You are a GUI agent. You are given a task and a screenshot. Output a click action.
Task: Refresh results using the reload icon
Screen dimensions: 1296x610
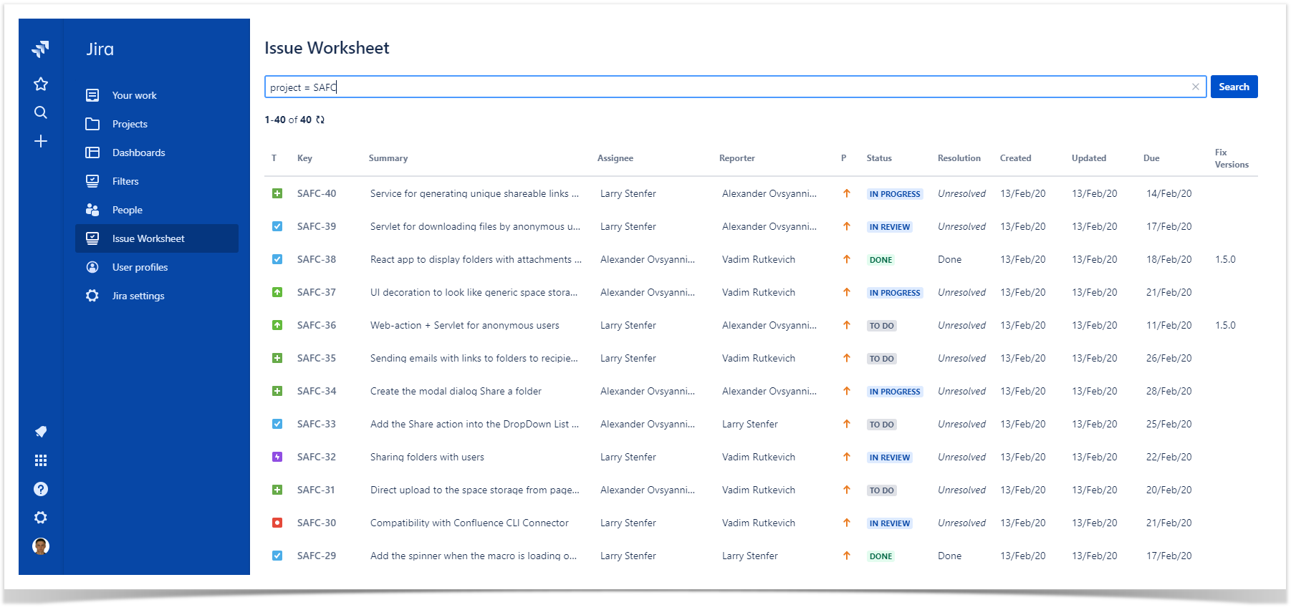pyautogui.click(x=320, y=120)
